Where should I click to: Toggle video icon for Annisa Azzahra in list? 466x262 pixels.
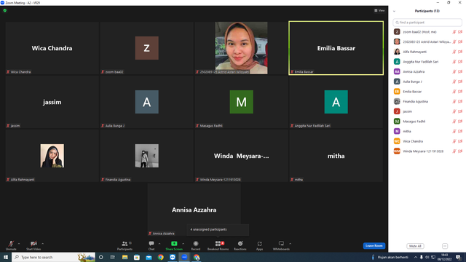tap(460, 71)
